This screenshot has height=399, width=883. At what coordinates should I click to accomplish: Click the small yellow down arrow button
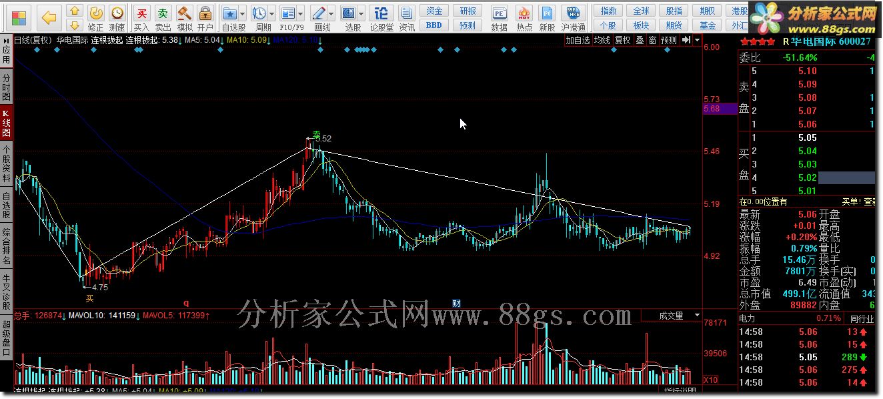(75, 25)
